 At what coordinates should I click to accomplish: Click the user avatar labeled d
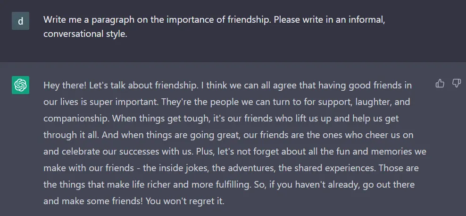point(20,21)
